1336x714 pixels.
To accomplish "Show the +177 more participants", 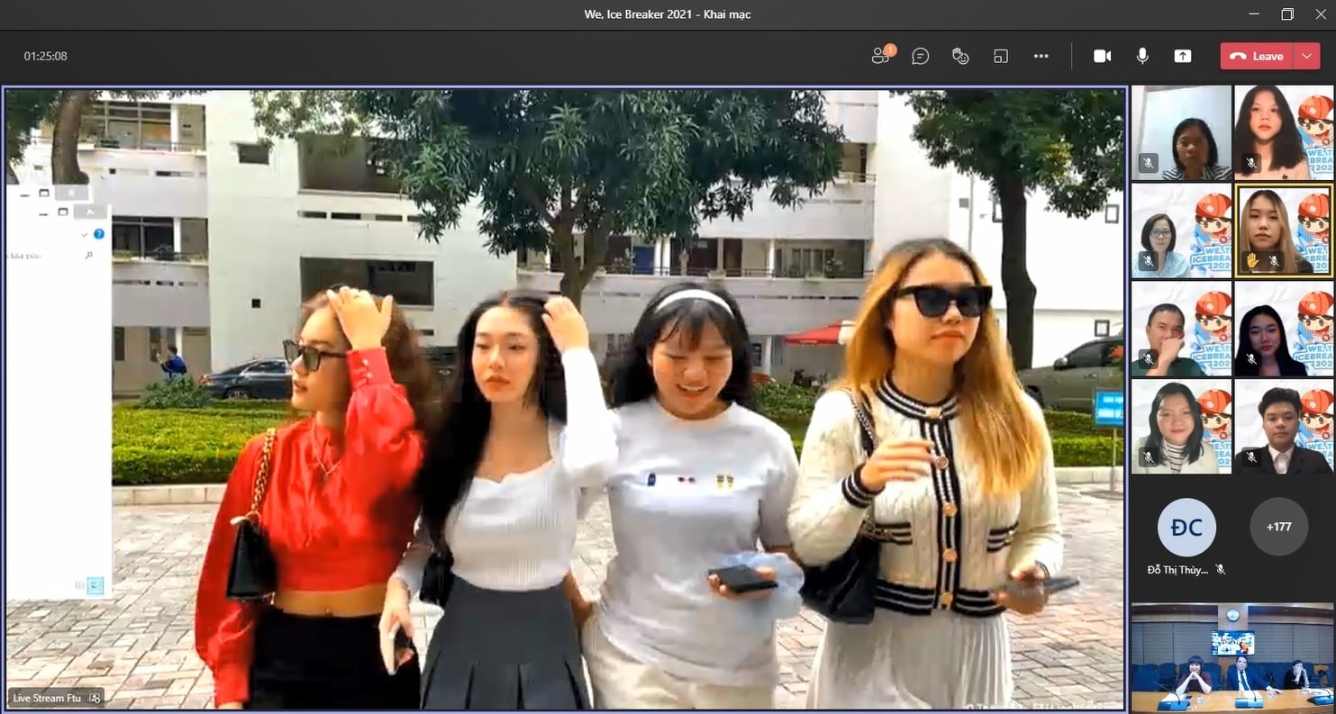I will (1278, 527).
